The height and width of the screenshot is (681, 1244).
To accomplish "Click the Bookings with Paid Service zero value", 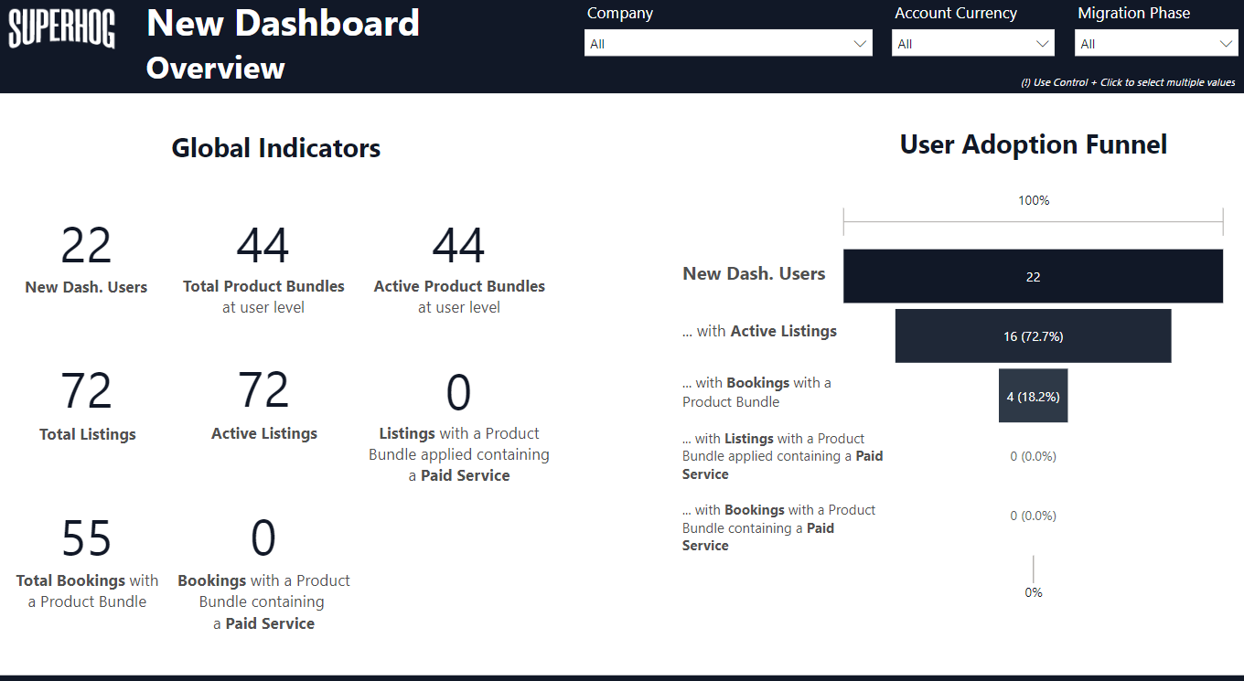I will pos(263,538).
